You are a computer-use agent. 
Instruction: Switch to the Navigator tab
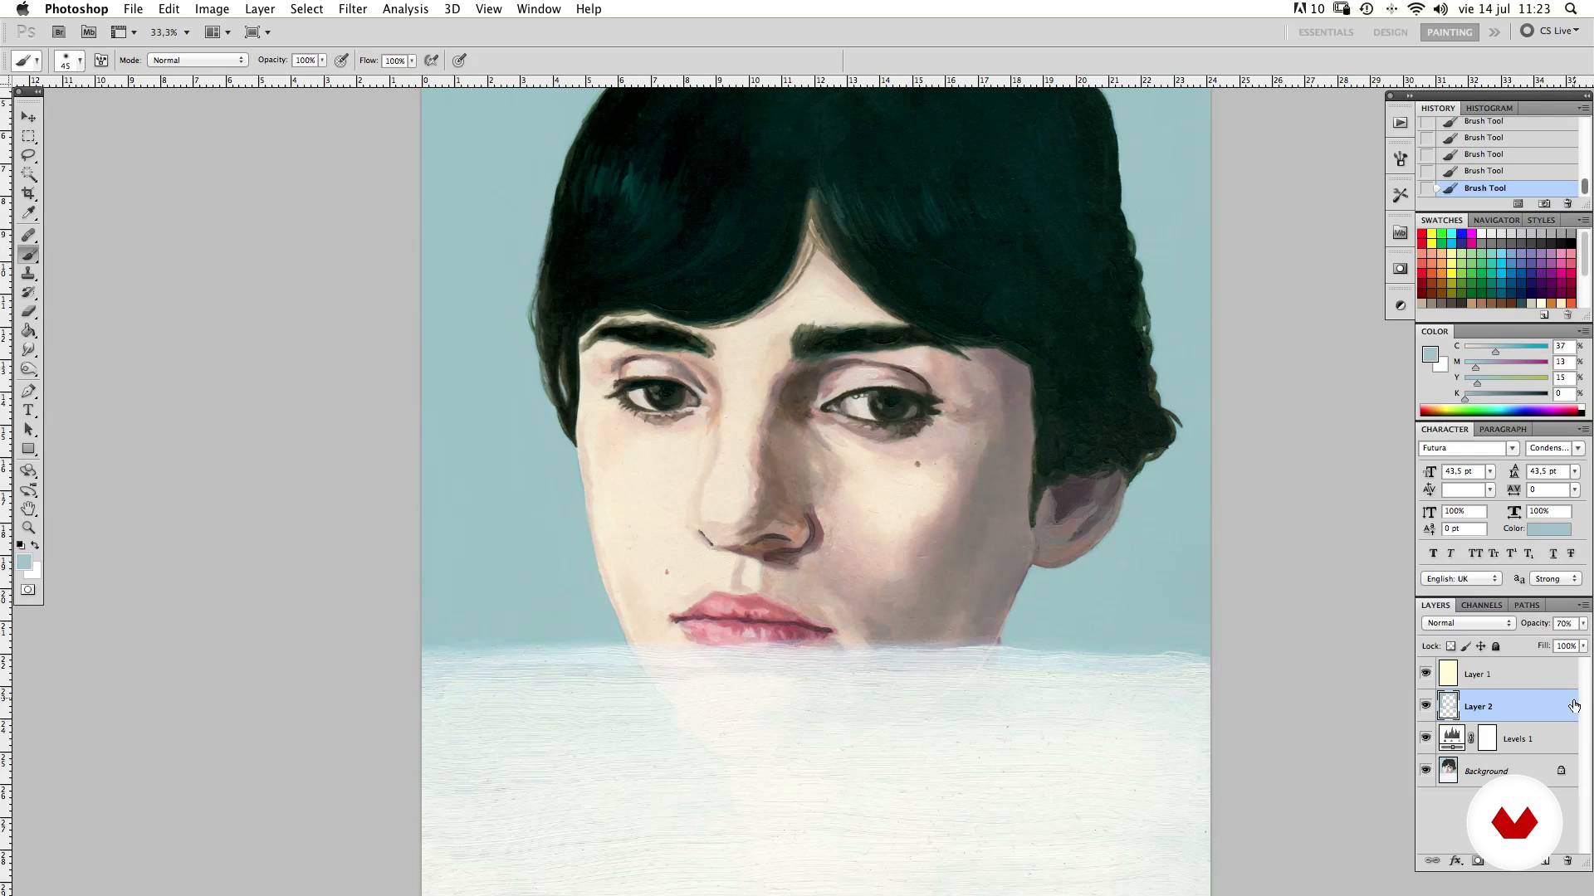click(x=1496, y=220)
